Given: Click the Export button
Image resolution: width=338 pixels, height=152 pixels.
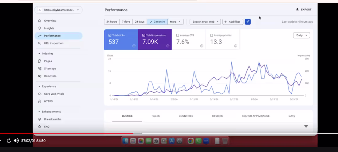Looking at the screenshot, I should tap(304, 10).
